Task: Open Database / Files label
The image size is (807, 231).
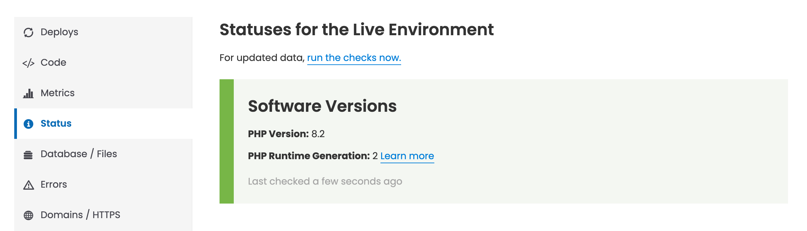Action: click(x=79, y=154)
